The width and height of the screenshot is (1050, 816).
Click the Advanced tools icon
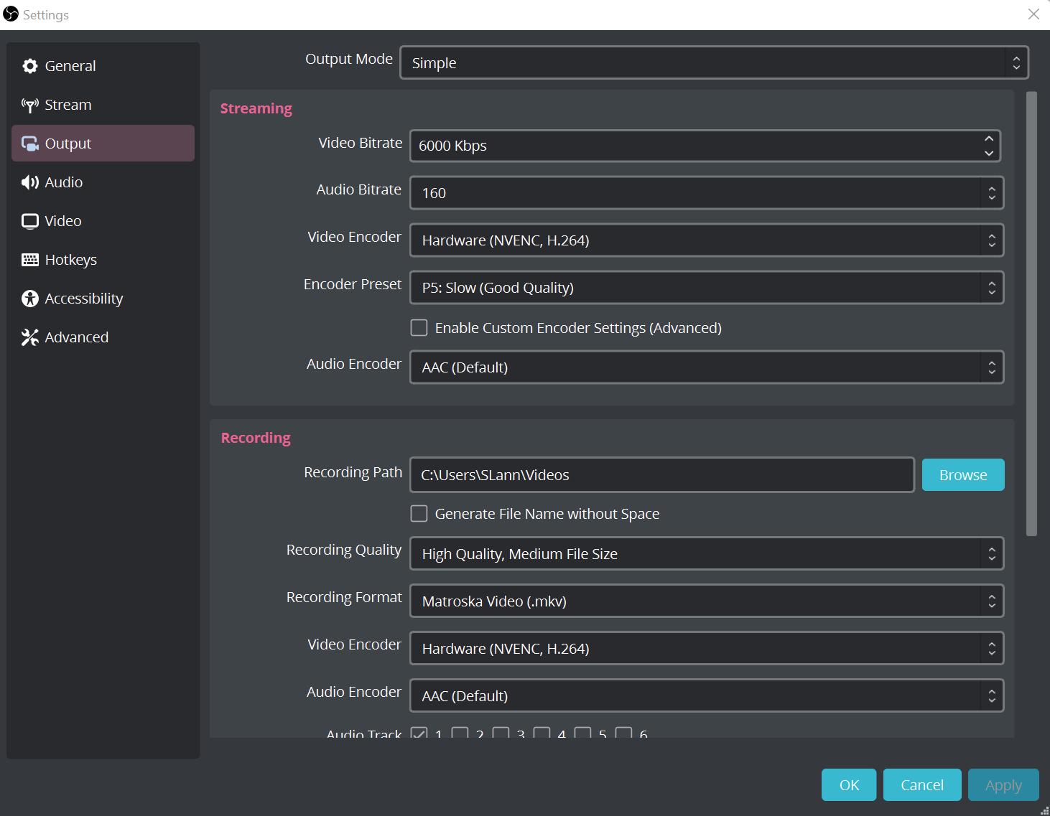pyautogui.click(x=30, y=337)
